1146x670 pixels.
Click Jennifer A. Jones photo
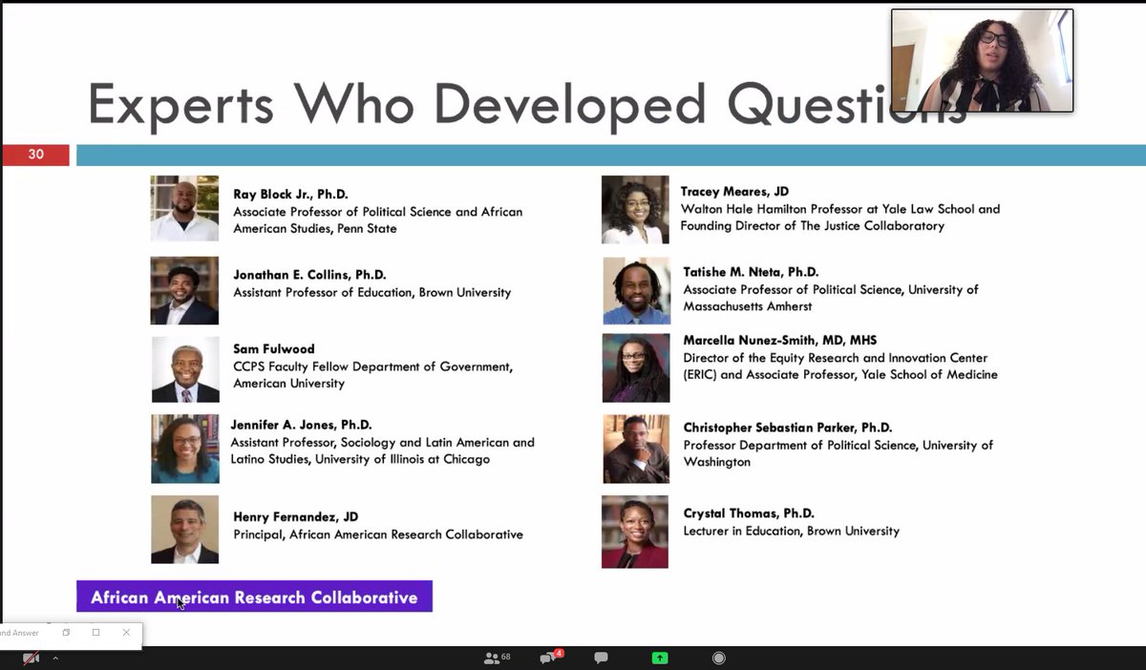click(x=184, y=449)
